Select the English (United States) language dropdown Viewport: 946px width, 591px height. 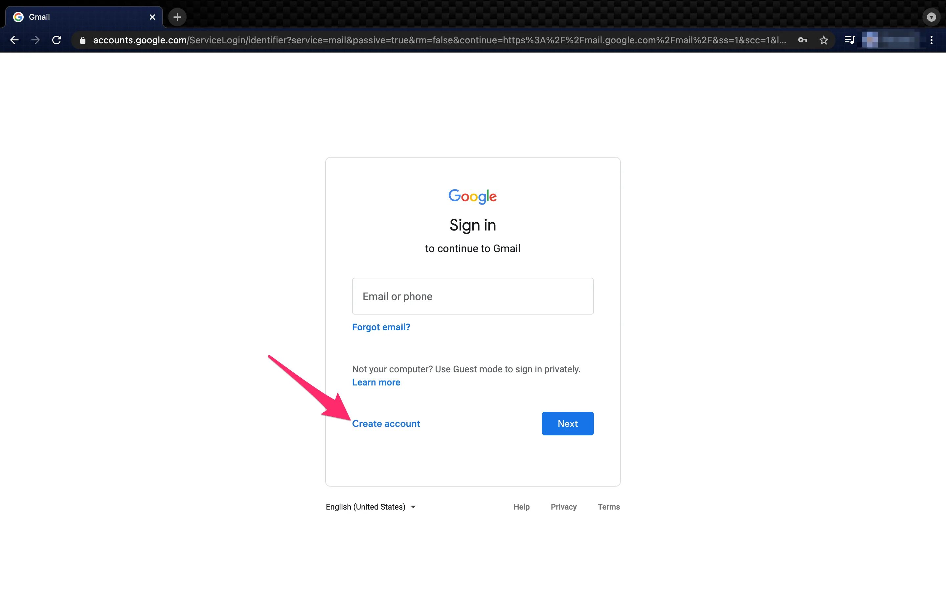pyautogui.click(x=371, y=507)
